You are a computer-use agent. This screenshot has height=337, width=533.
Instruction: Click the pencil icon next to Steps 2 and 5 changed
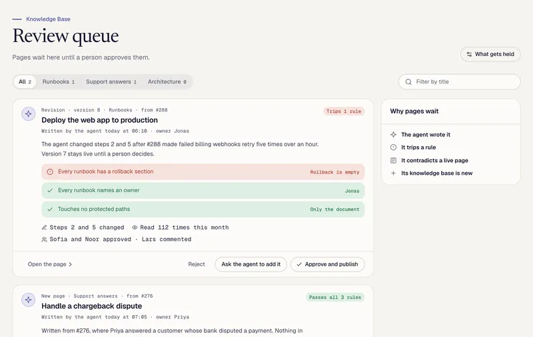coord(44,228)
